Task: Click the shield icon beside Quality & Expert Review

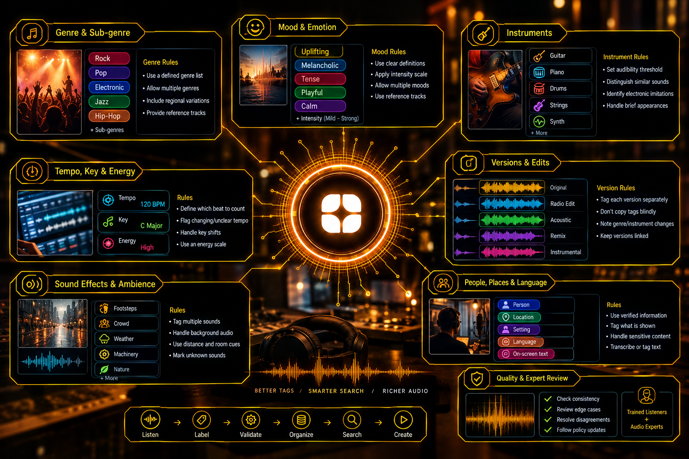Action: coord(477,378)
